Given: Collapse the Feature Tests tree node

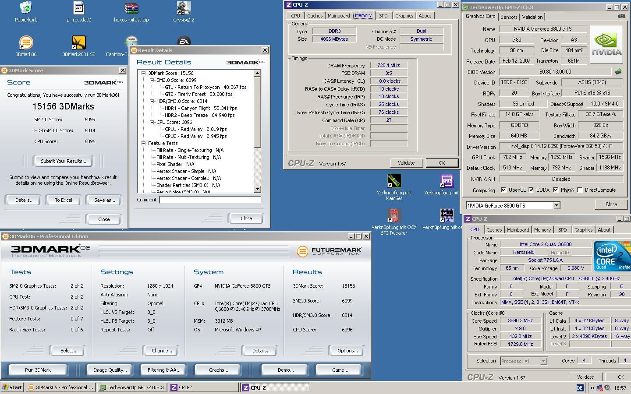Looking at the screenshot, I should coord(144,143).
